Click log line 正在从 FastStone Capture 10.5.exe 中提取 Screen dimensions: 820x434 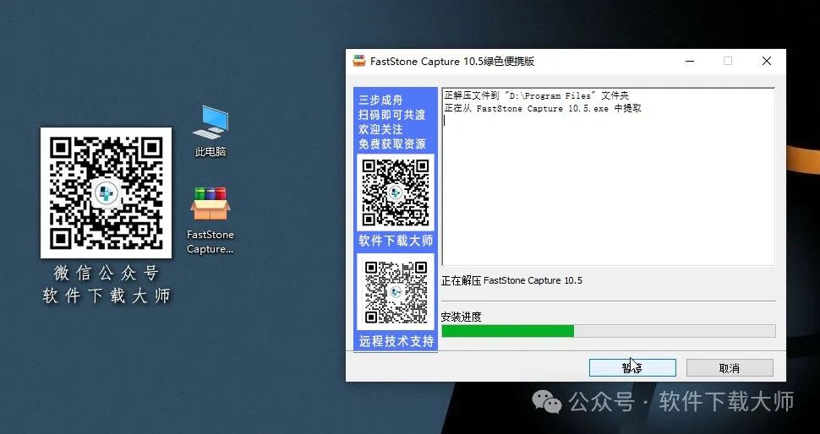543,108
